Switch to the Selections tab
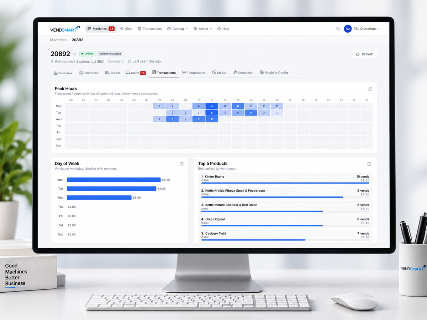 89,73
